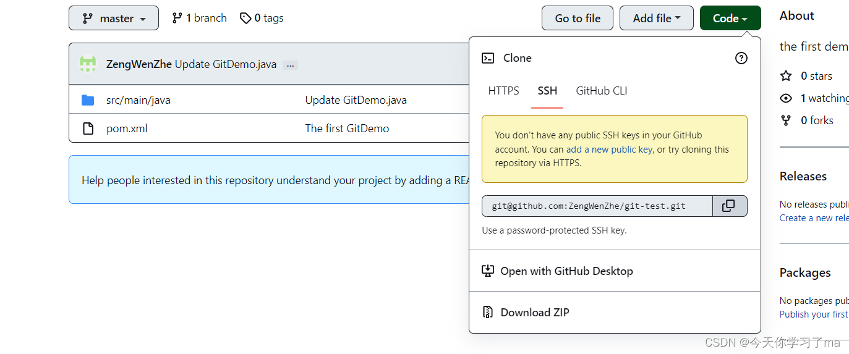Image resolution: width=849 pixels, height=354 pixels.
Task: View 0 forks link
Action: (817, 120)
